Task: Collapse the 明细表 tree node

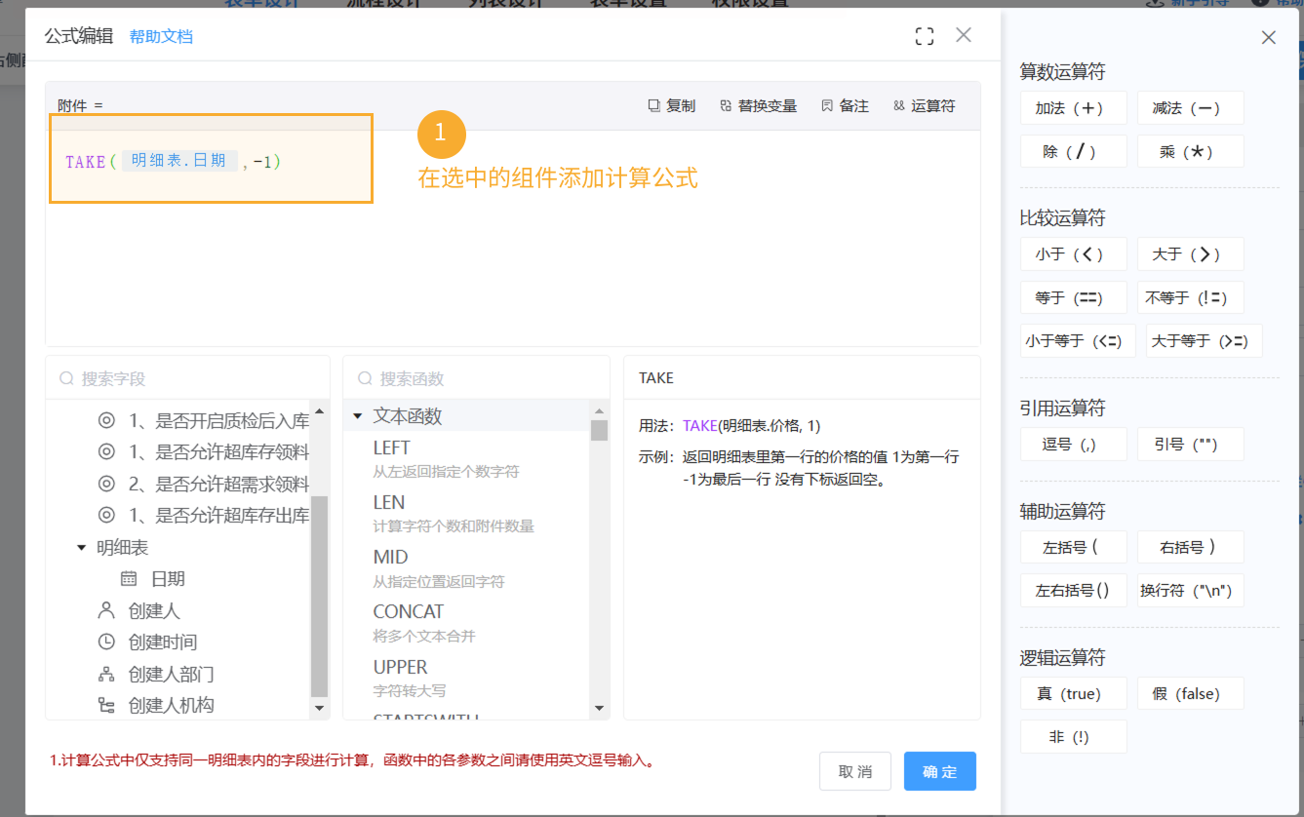Action: pos(82,548)
